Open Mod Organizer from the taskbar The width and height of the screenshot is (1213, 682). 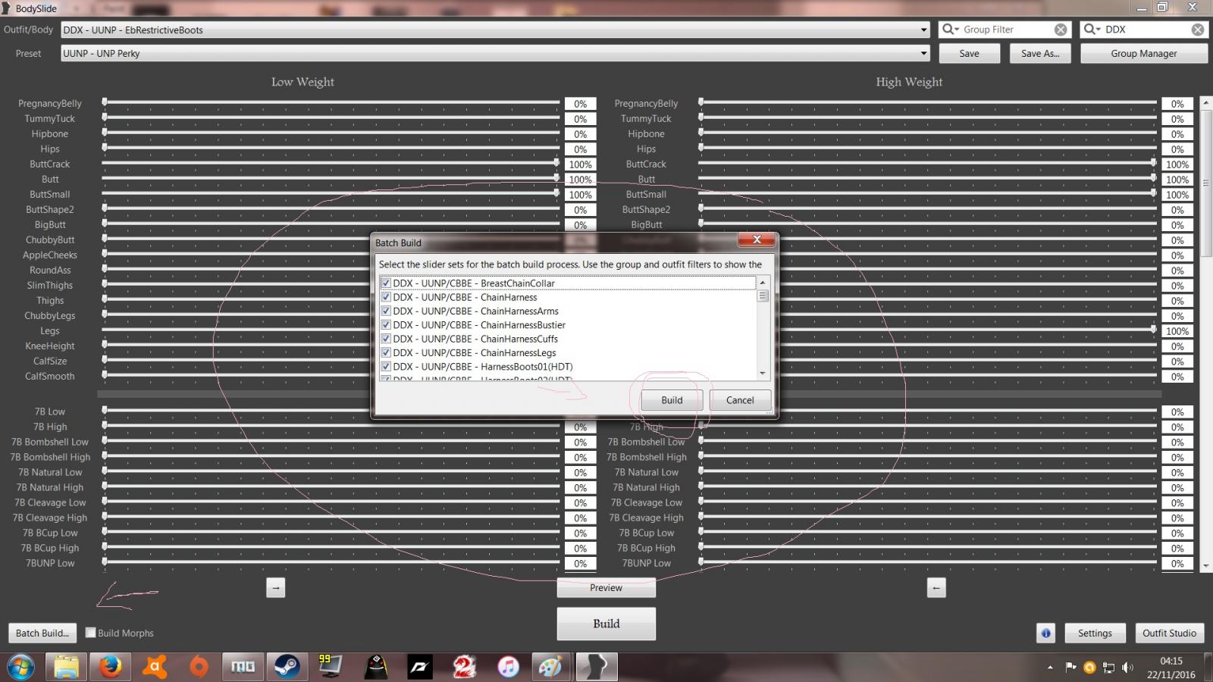click(x=244, y=667)
